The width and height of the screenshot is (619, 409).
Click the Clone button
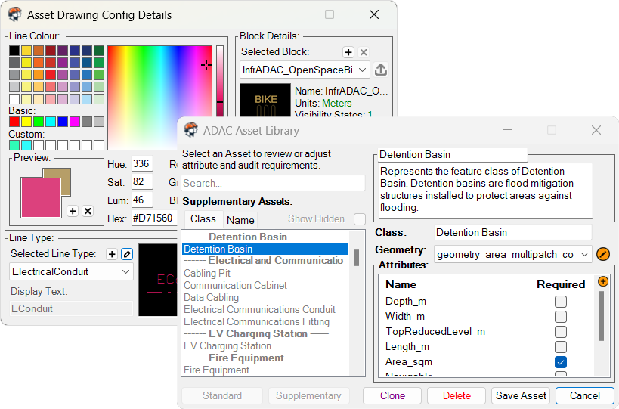tap(392, 395)
